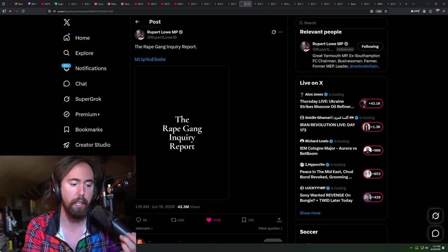
Task: Open 'Sony Wanted REVENGE On Bungie?' stream
Action: click(326, 198)
